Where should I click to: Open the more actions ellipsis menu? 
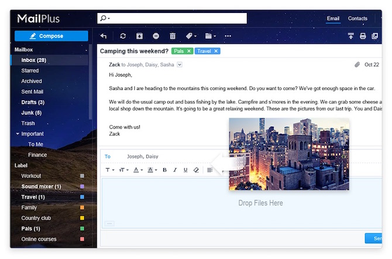click(228, 36)
